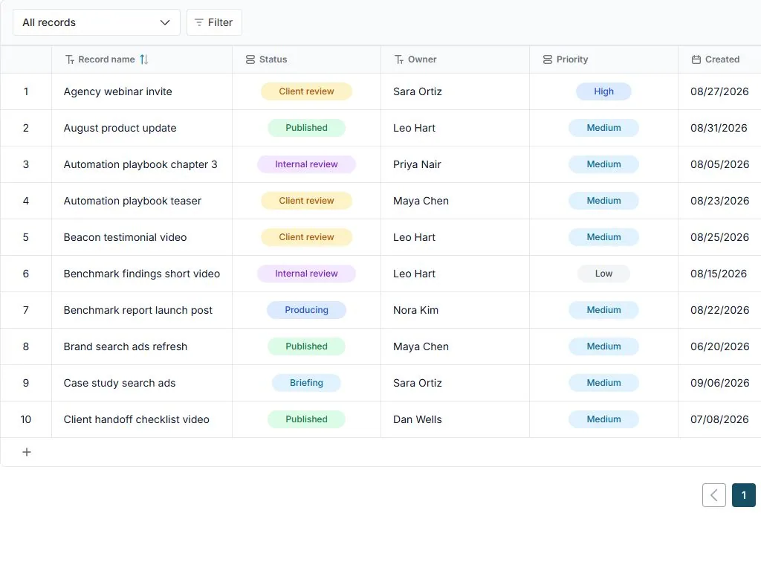Click the Priority column header
Viewport: 761px width, 571px height.
coord(603,59)
